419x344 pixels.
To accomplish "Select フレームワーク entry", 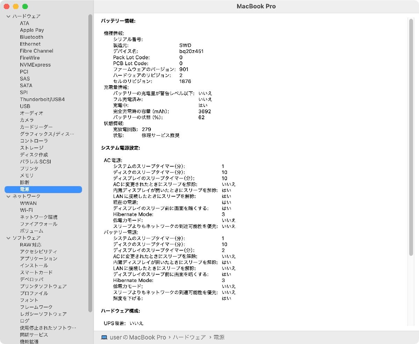I will point(36,307).
